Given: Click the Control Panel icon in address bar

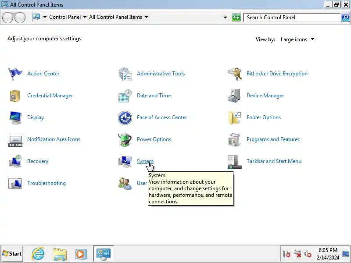Looking at the screenshot, I should (36, 17).
